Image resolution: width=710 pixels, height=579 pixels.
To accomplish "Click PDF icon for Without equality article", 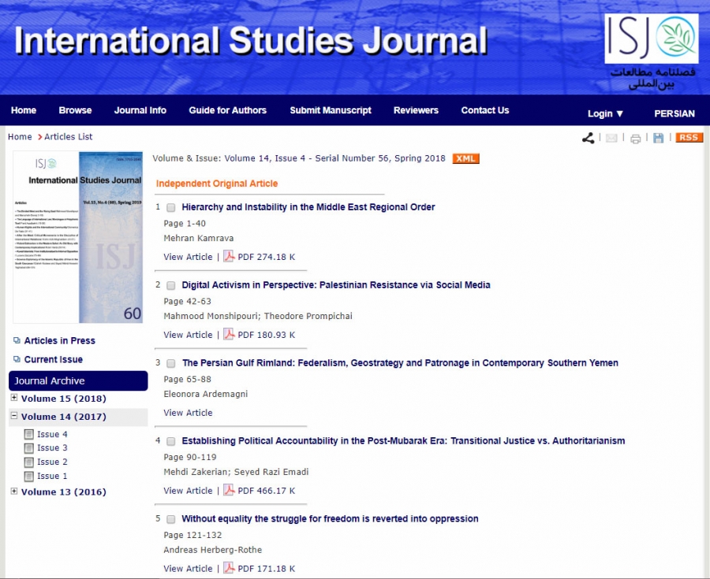I will pyautogui.click(x=229, y=568).
